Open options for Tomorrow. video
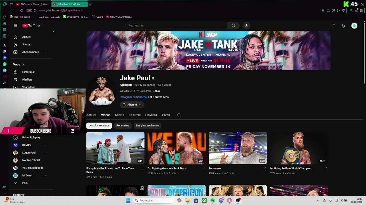Viewport: 366px width, 205px height. pyautogui.click(x=265, y=169)
